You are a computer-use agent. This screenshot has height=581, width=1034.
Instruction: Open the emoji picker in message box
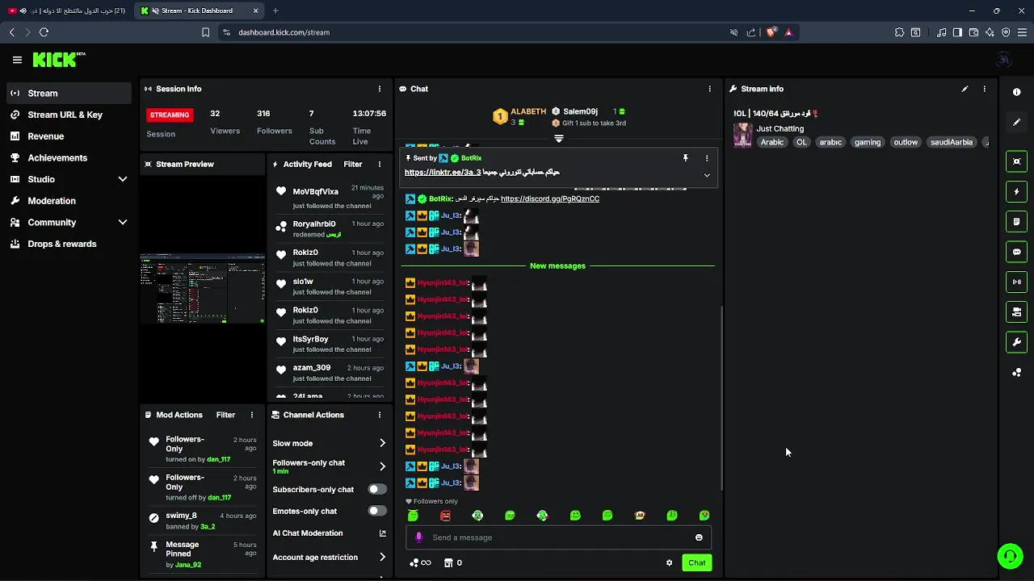click(699, 537)
